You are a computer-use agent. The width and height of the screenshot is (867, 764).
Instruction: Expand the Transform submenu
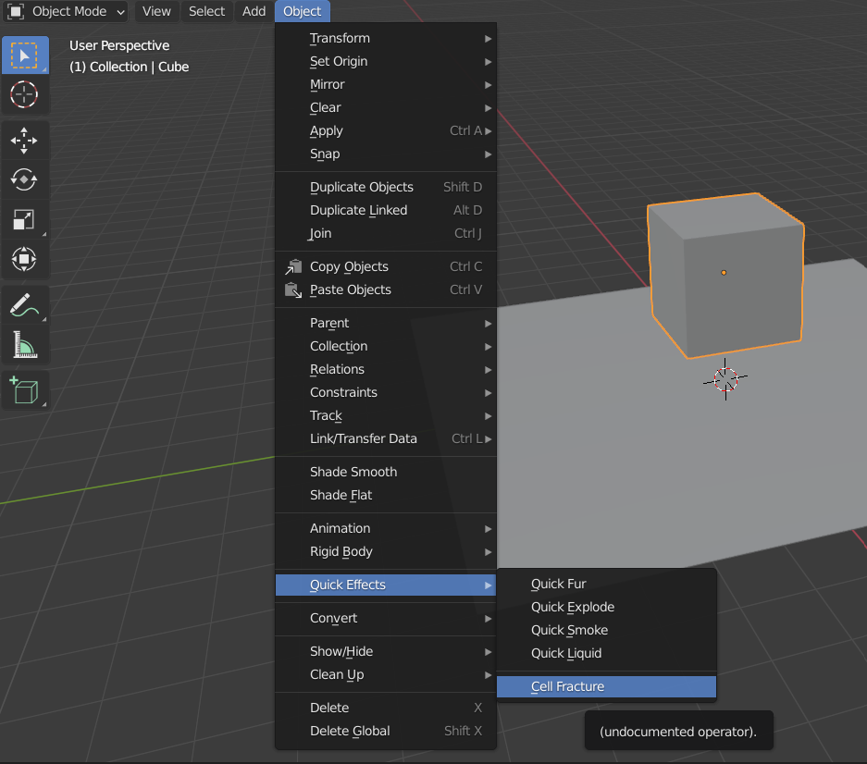(386, 38)
